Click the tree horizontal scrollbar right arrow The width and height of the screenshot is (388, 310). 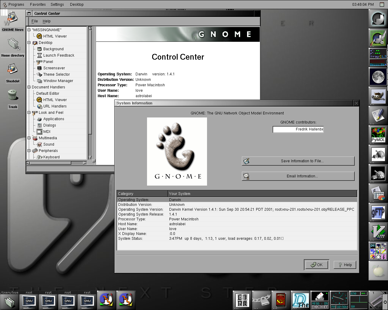pos(85,163)
